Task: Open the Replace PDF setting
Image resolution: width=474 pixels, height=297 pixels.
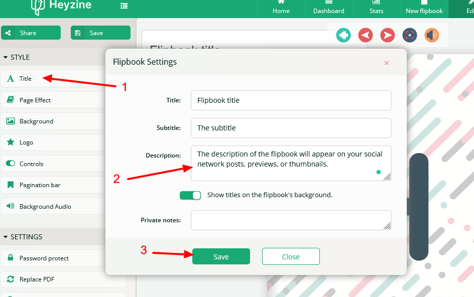Action: click(63, 279)
